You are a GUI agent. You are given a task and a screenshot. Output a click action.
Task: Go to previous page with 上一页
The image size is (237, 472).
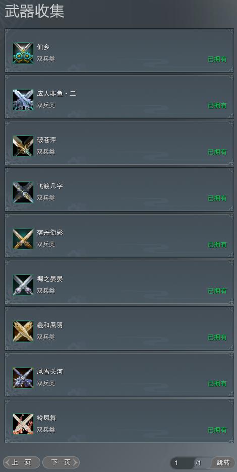pos(22,462)
